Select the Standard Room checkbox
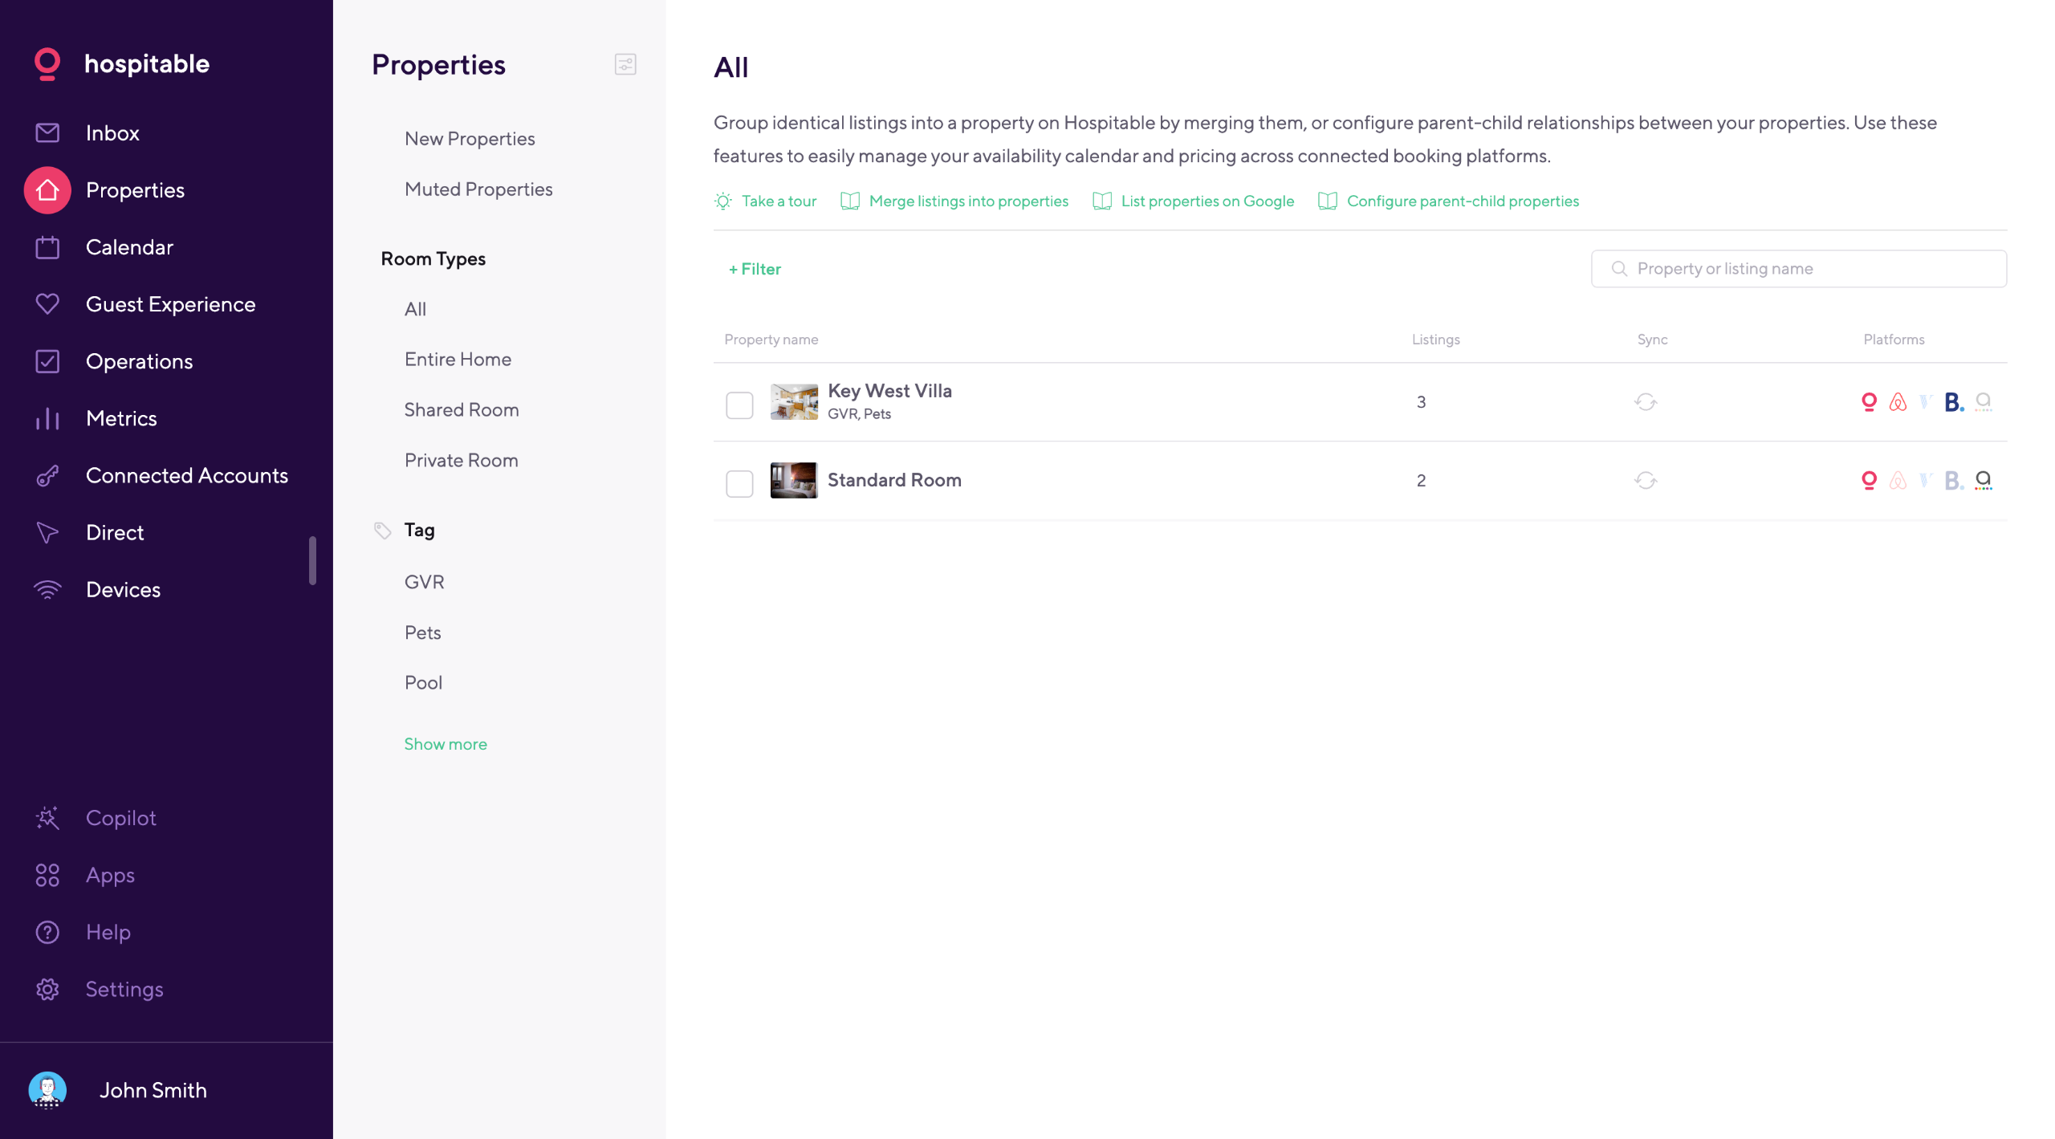This screenshot has height=1139, width=2055. pos(739,484)
